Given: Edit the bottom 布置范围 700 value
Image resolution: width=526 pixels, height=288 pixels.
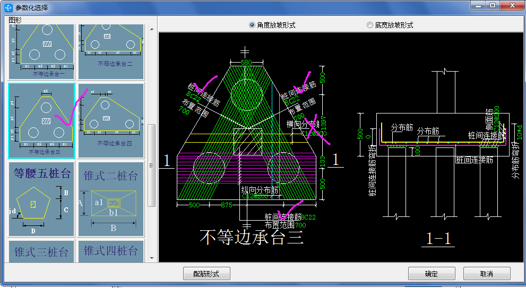Looking at the screenshot, I should [300, 225].
